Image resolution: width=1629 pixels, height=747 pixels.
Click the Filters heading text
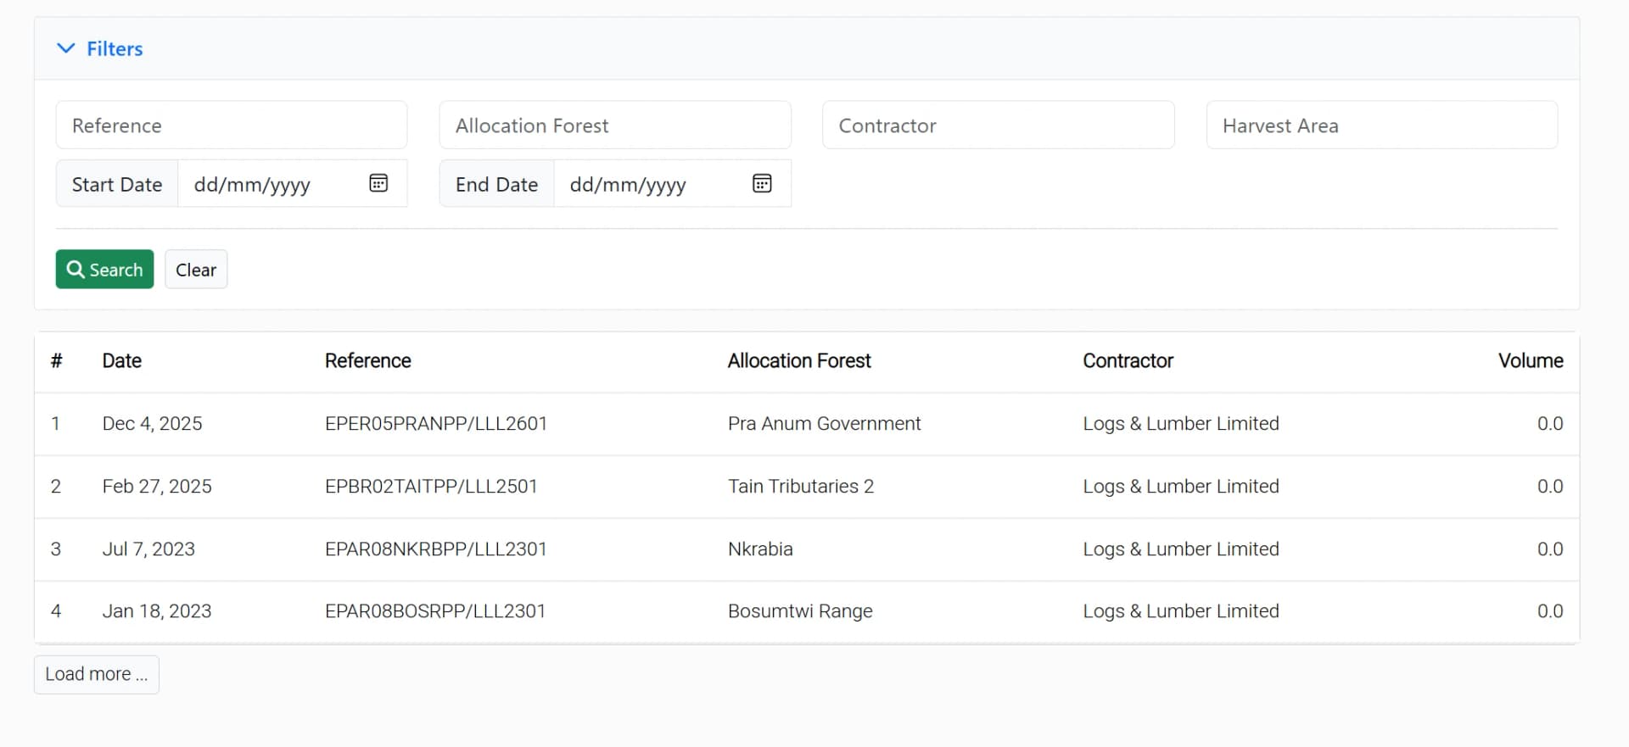click(x=115, y=49)
